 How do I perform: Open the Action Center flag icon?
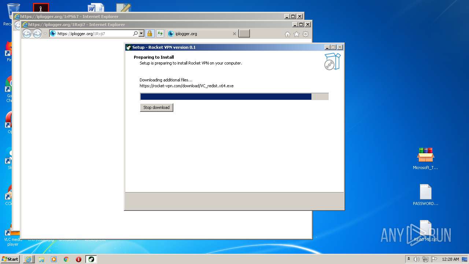(x=434, y=259)
